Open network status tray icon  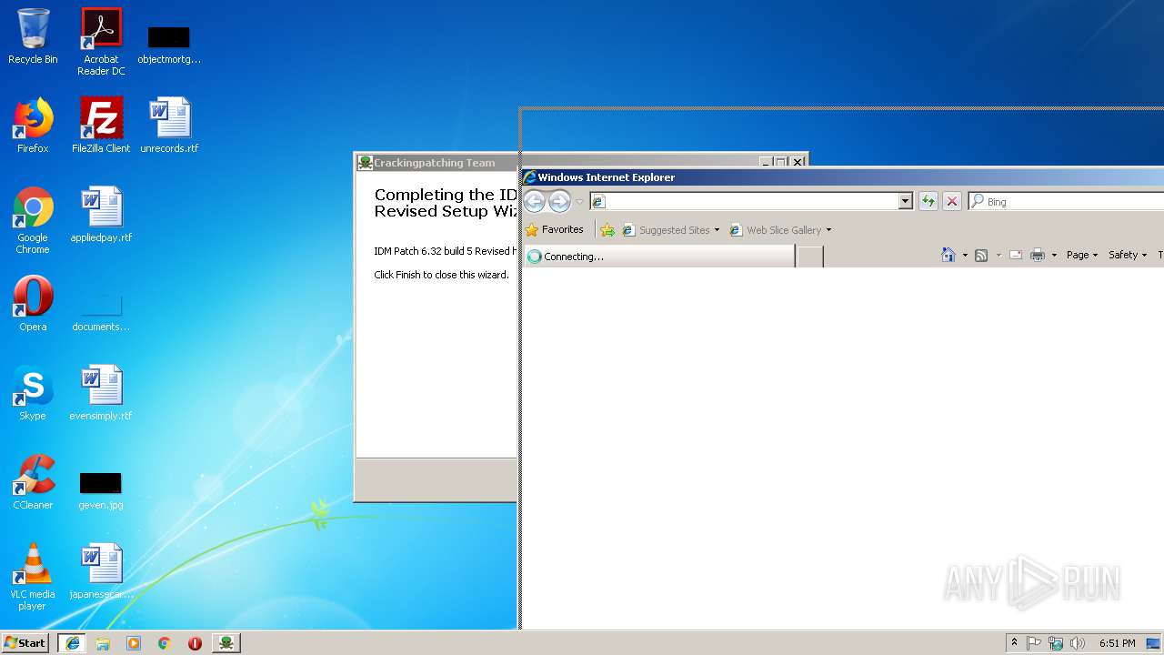(1056, 643)
